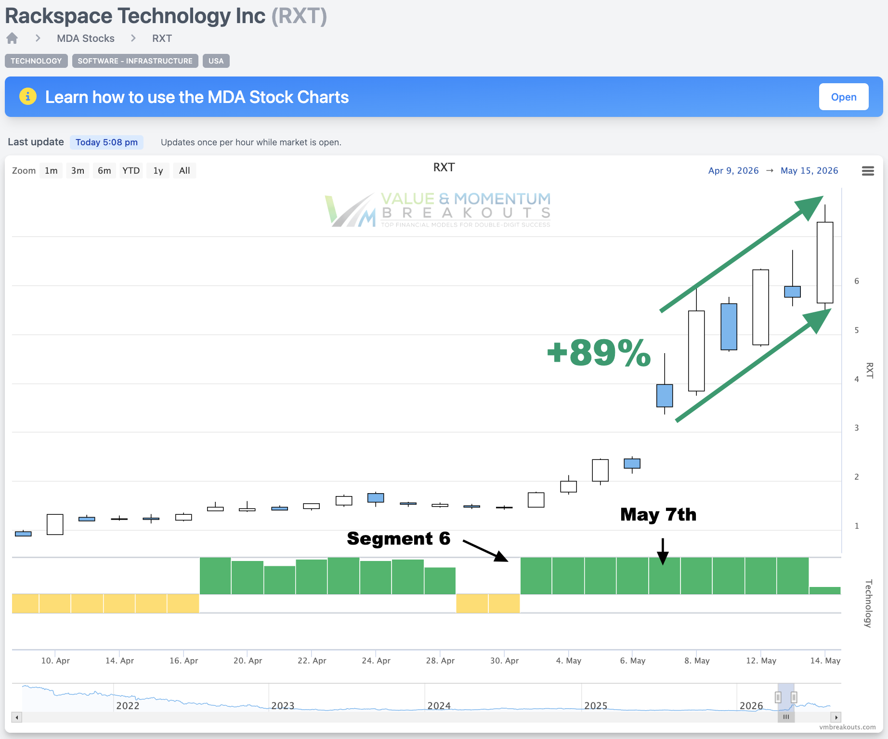
Task: Click the first green segment bar
Action: pyautogui.click(x=215, y=576)
